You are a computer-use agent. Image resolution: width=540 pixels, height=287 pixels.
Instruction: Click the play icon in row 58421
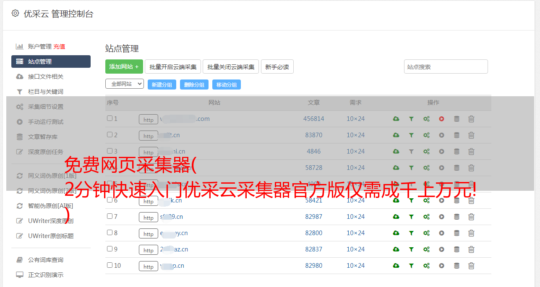coord(441,200)
